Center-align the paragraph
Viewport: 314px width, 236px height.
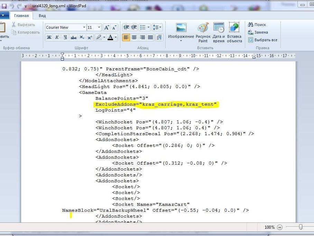pos(134,37)
